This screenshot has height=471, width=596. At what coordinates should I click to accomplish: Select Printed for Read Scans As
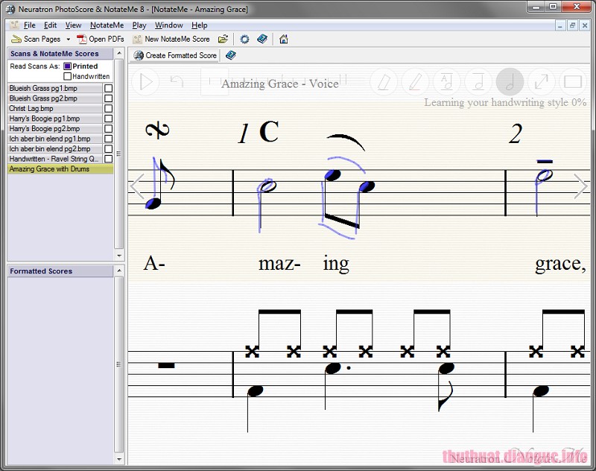(67, 66)
